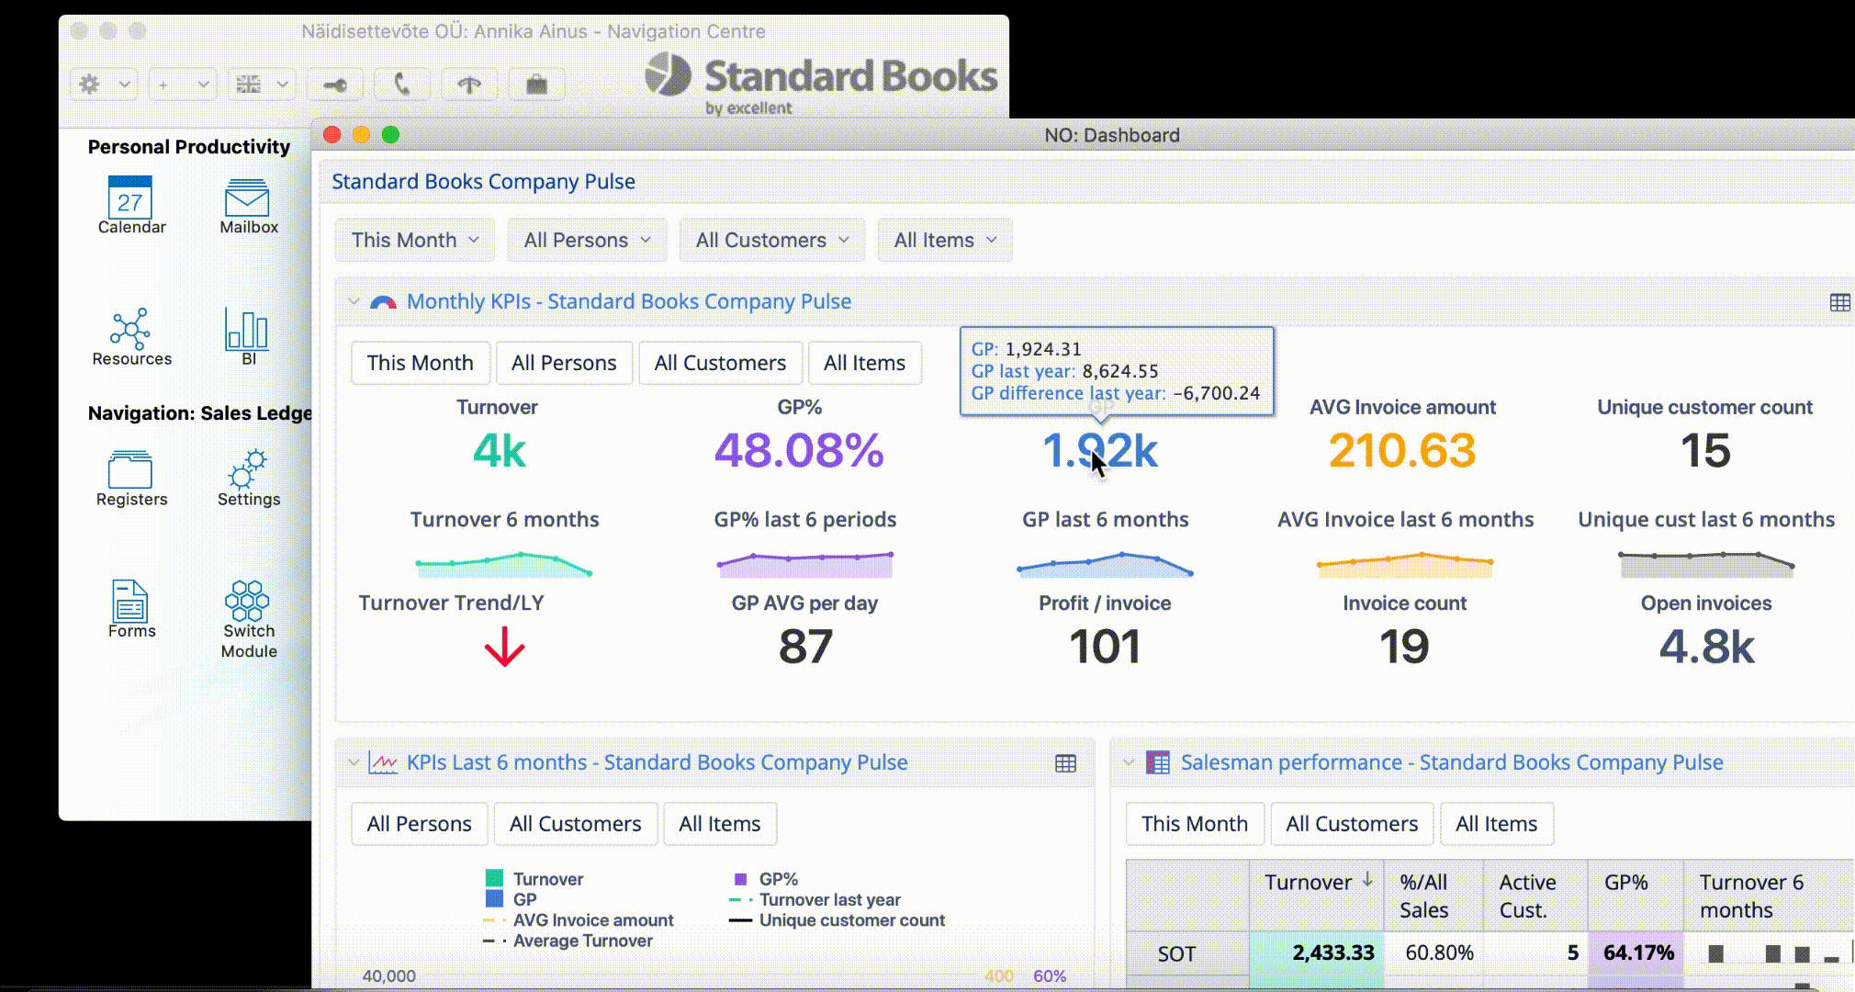Viewport: 1855px width, 992px height.
Task: Click All Customers button in Monthly KPIs
Action: 720,363
